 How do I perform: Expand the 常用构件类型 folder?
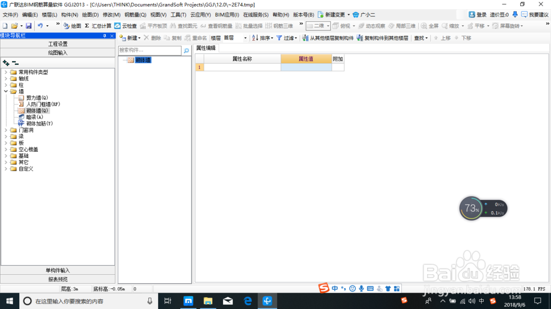coord(6,72)
